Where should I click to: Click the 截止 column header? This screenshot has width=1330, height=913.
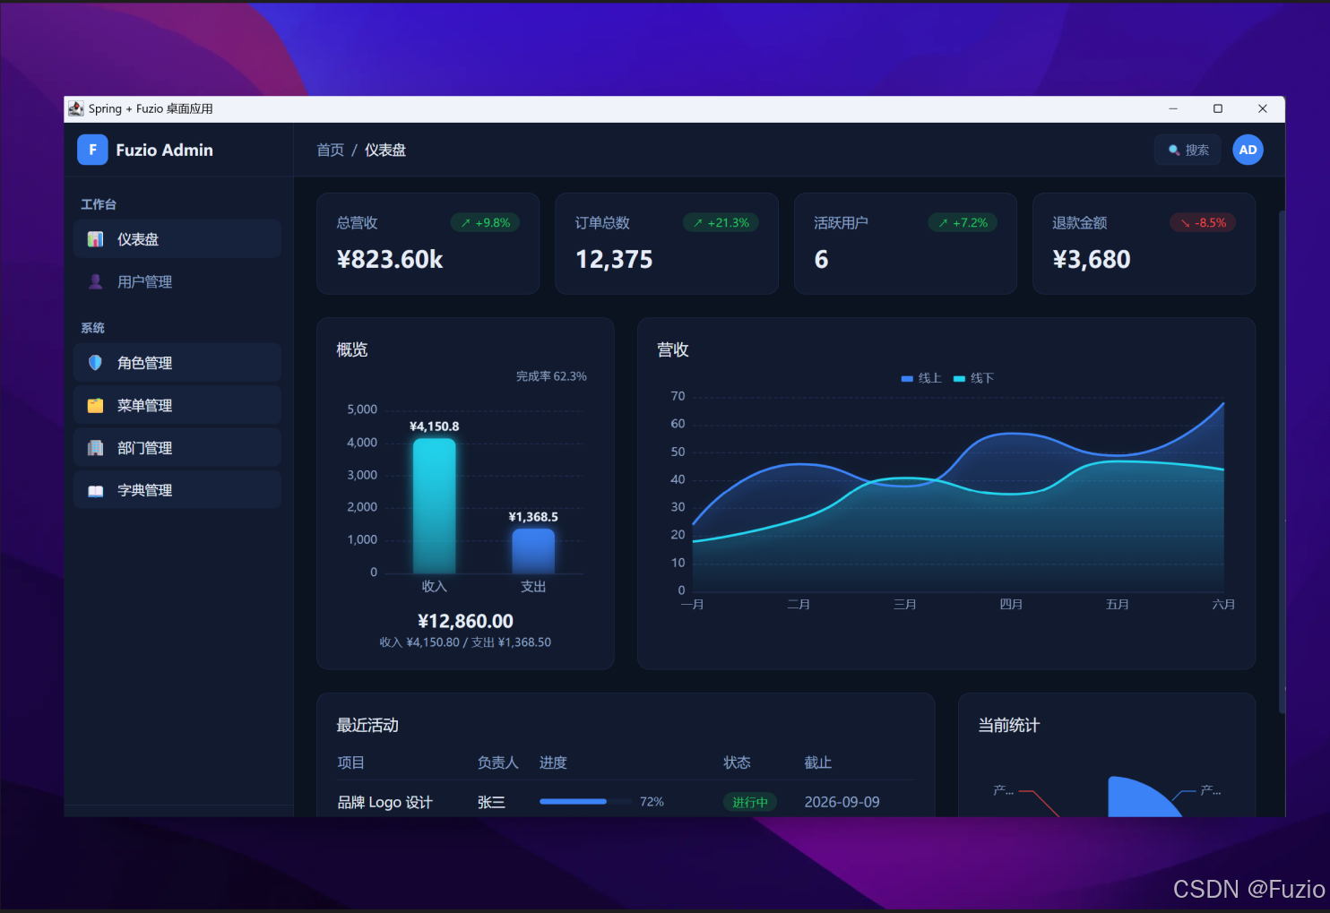click(x=817, y=762)
